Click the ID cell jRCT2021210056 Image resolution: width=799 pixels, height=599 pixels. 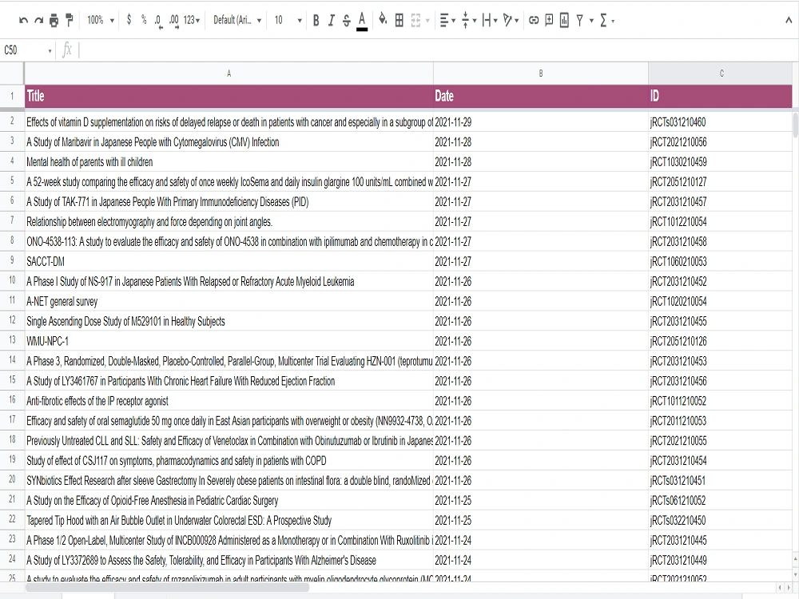(721, 142)
